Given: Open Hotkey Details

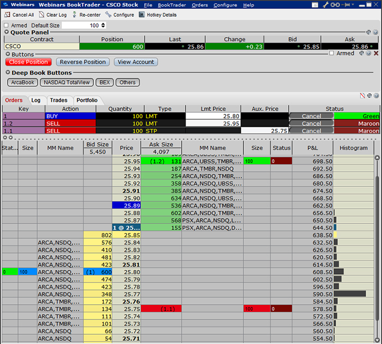Looking at the screenshot, I should point(158,15).
